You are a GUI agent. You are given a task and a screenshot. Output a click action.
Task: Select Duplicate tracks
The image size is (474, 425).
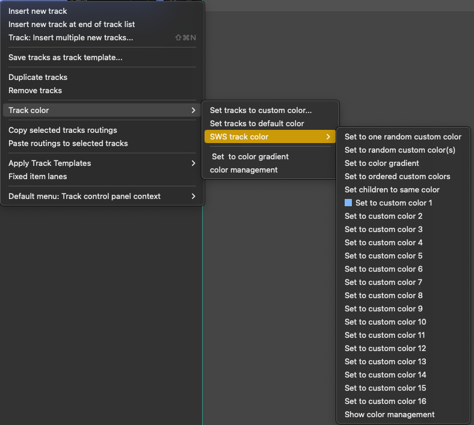point(38,78)
